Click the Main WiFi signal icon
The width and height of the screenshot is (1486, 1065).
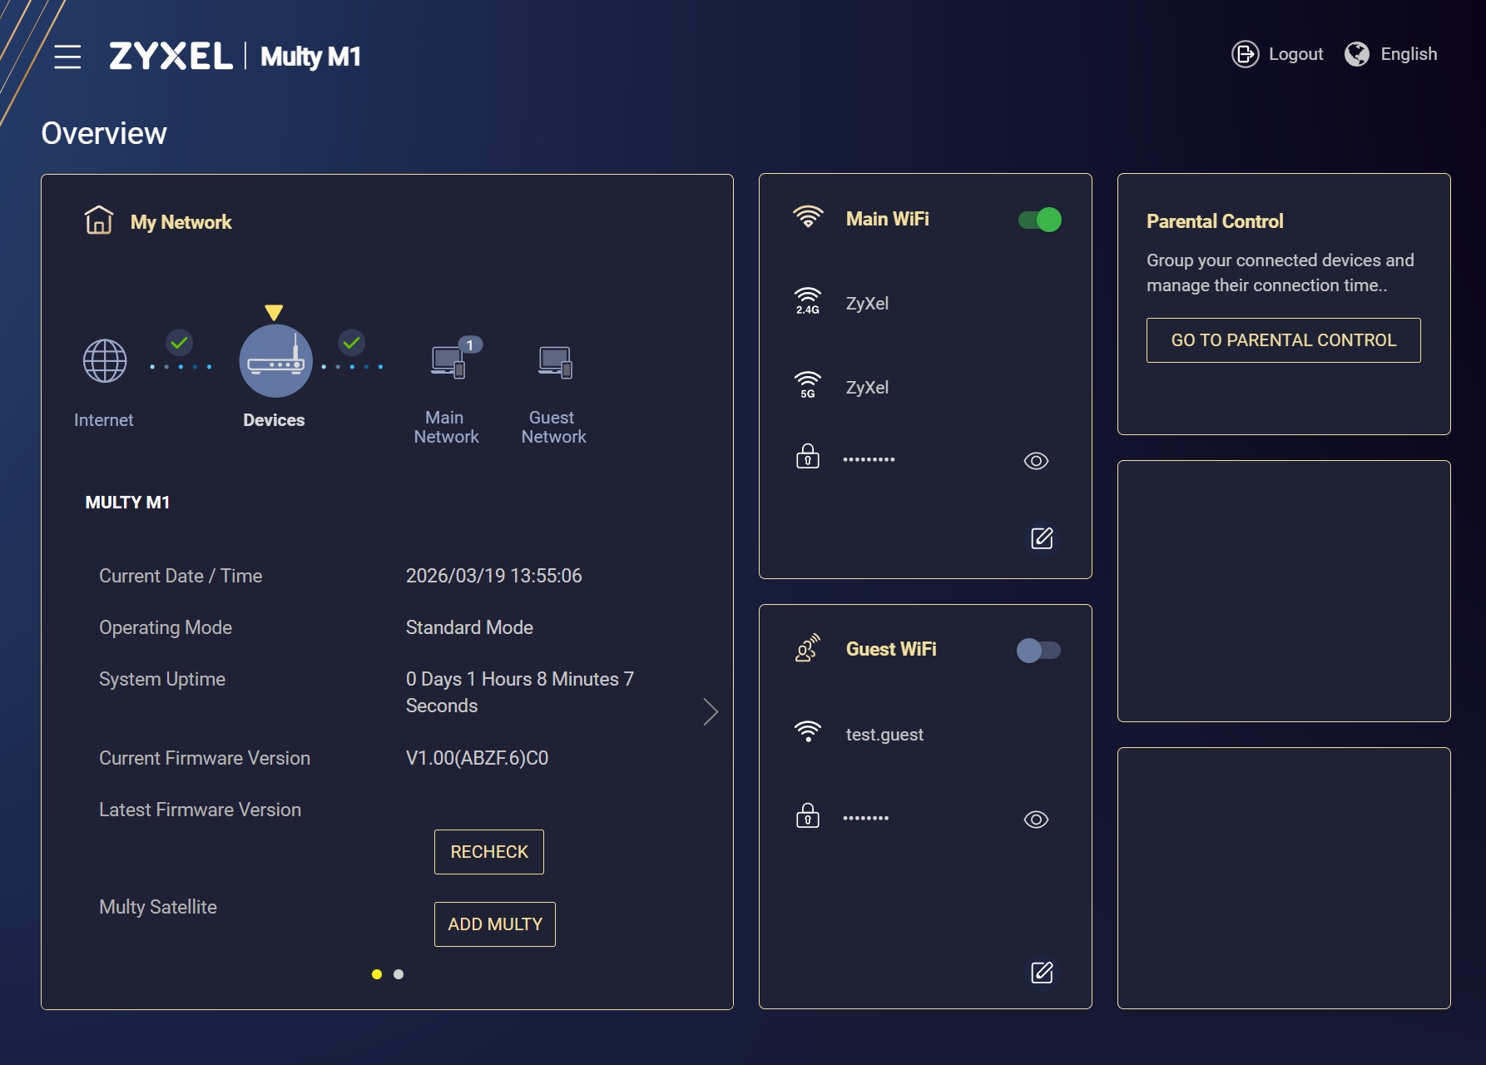[808, 217]
